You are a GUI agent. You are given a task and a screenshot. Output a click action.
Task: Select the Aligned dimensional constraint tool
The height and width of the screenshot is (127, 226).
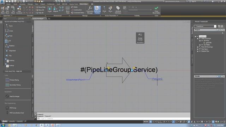[55, 10]
